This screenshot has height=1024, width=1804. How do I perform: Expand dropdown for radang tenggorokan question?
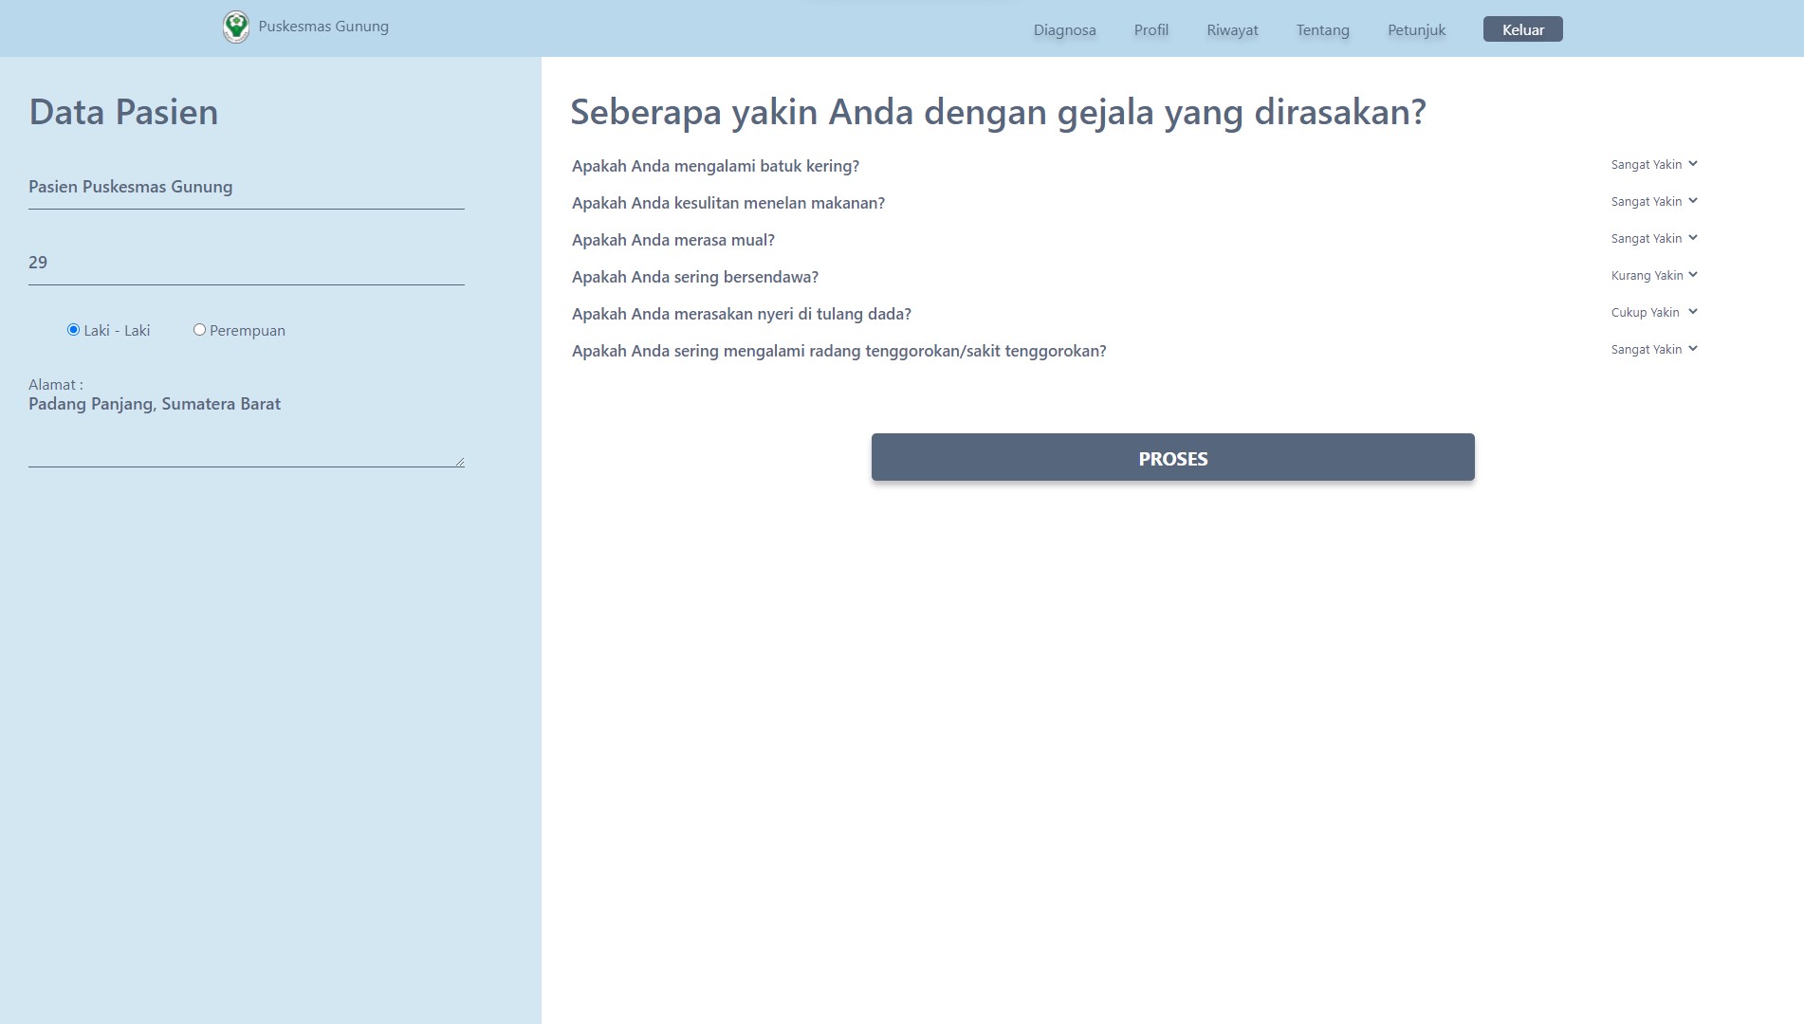[1653, 350]
